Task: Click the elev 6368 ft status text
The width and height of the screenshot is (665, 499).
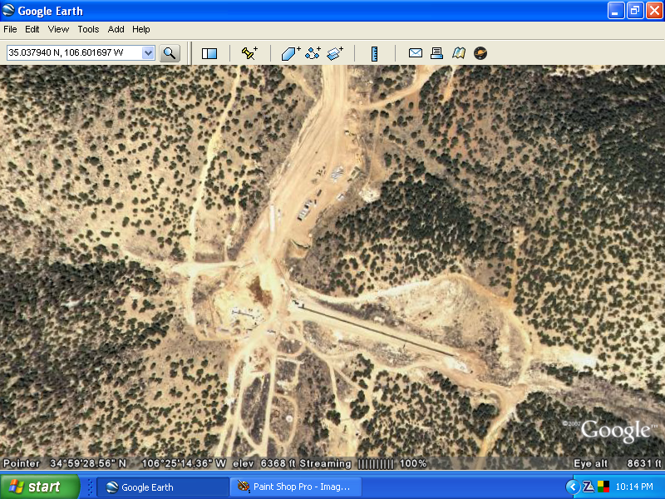Action: [x=264, y=464]
